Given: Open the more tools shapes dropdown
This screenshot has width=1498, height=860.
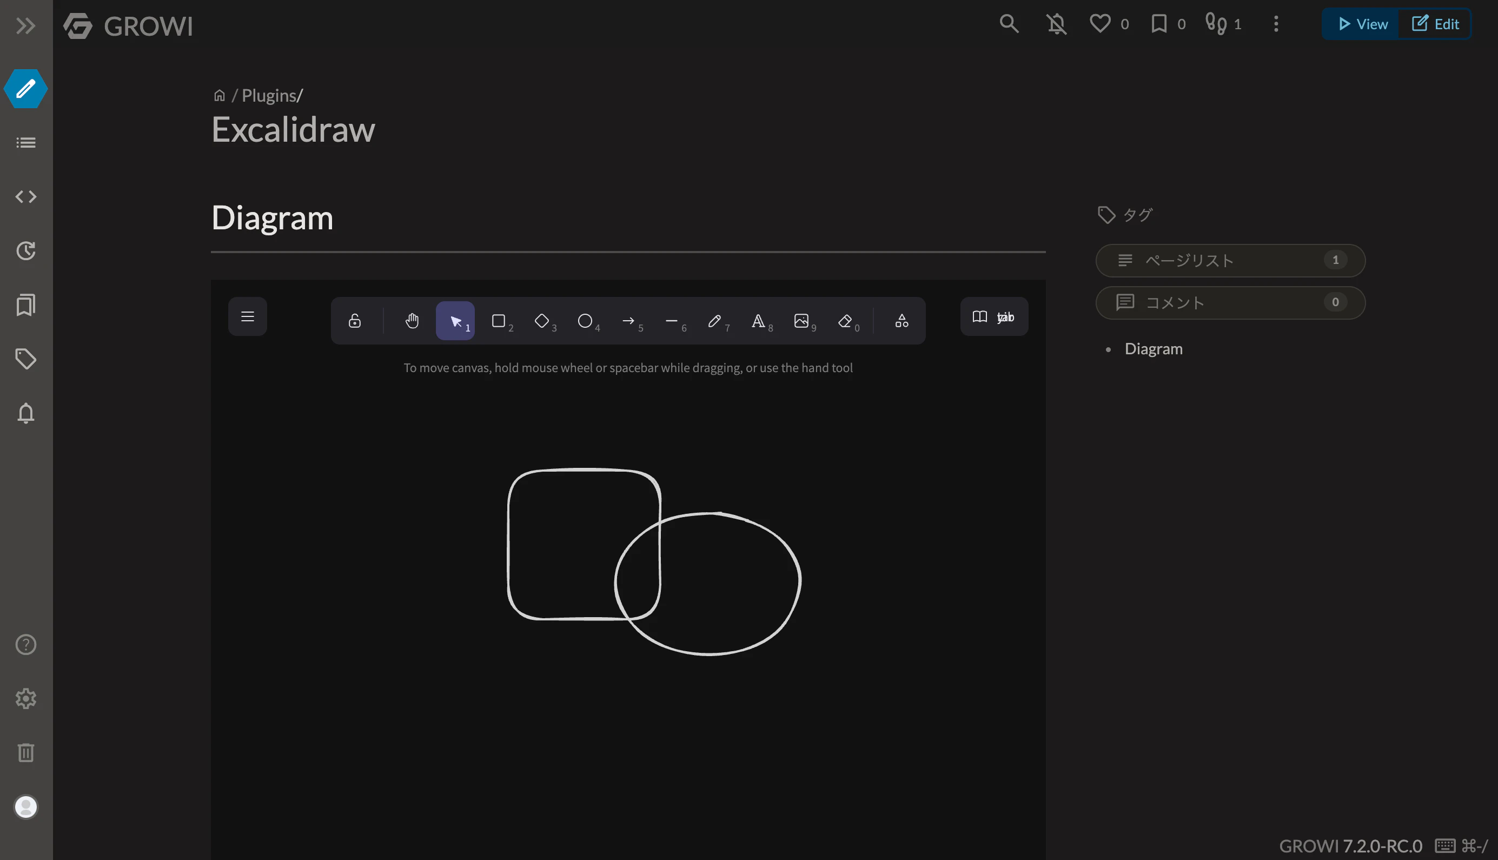Looking at the screenshot, I should [902, 321].
